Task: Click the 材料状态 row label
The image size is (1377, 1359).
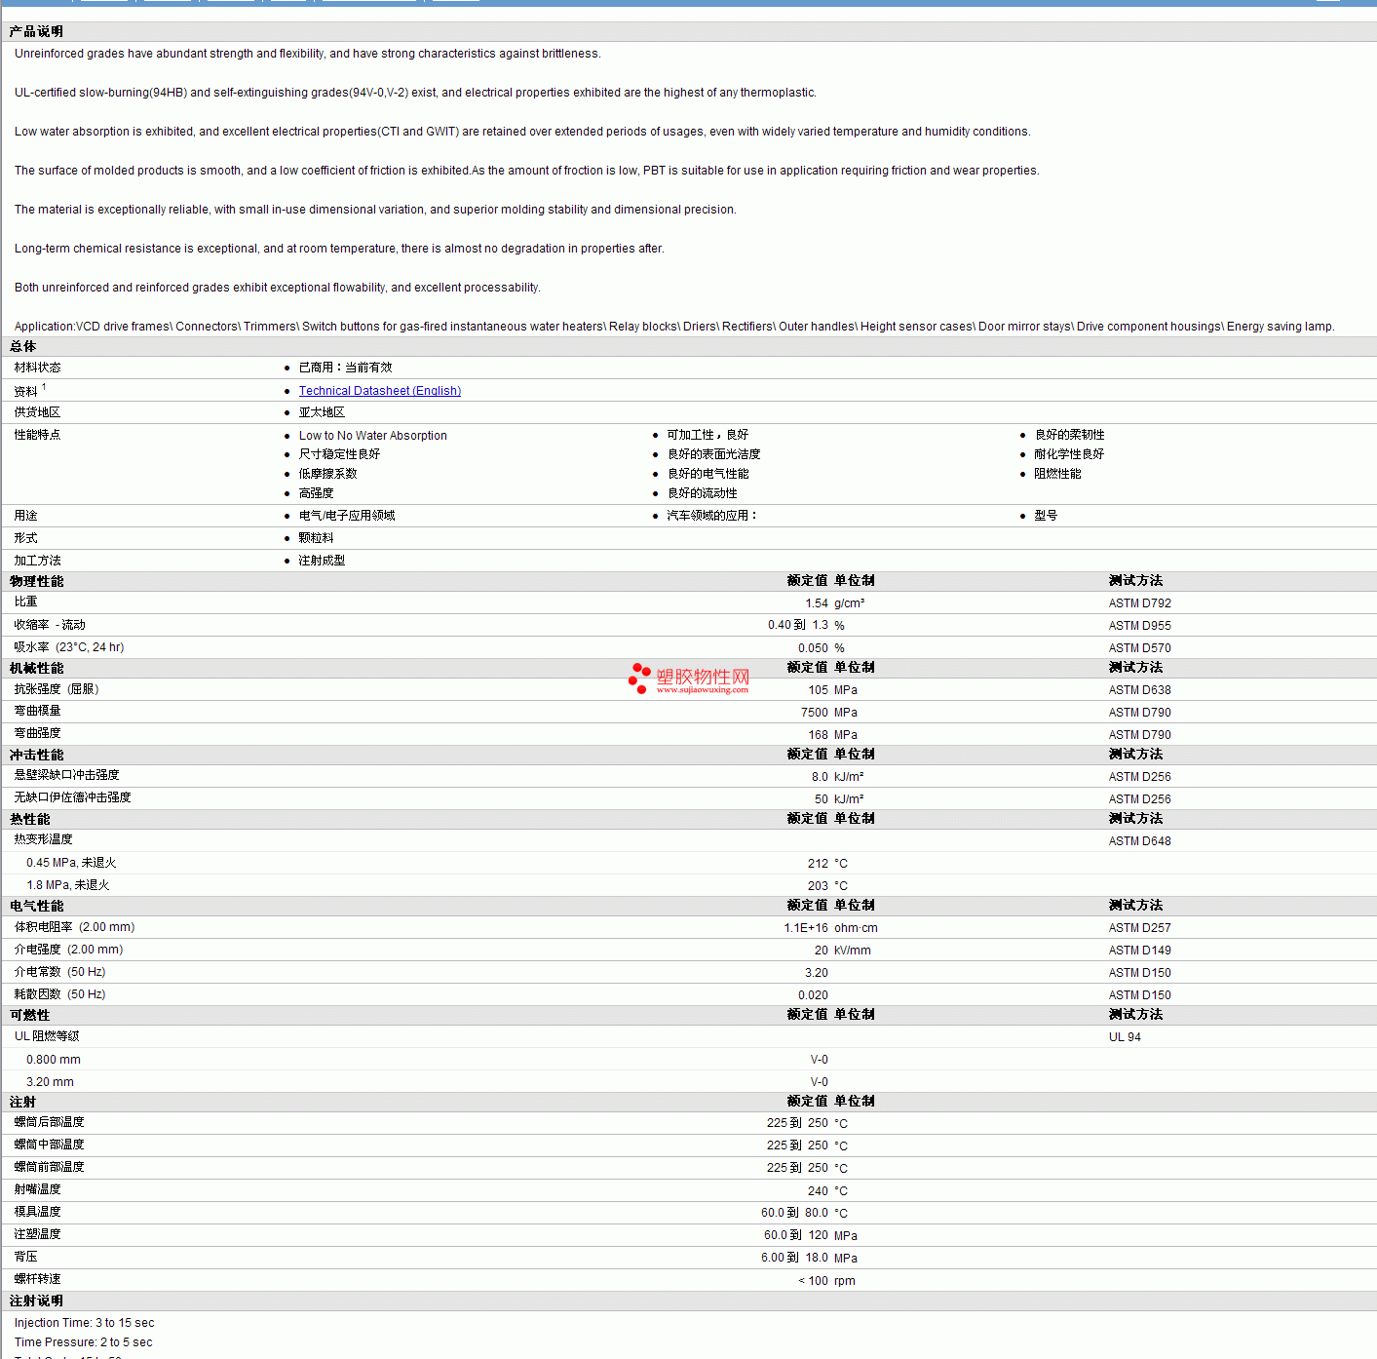Action: [37, 368]
